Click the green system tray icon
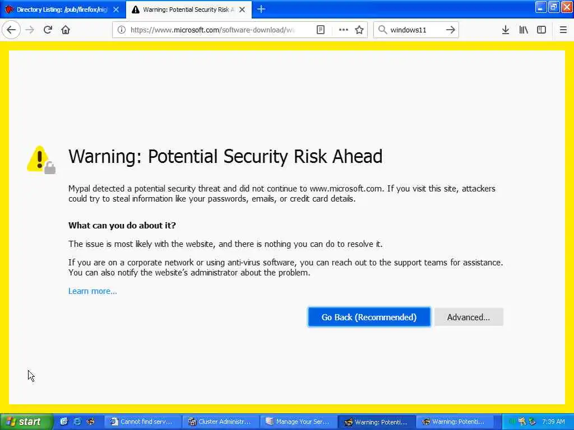This screenshot has width=574, height=430. click(x=512, y=422)
